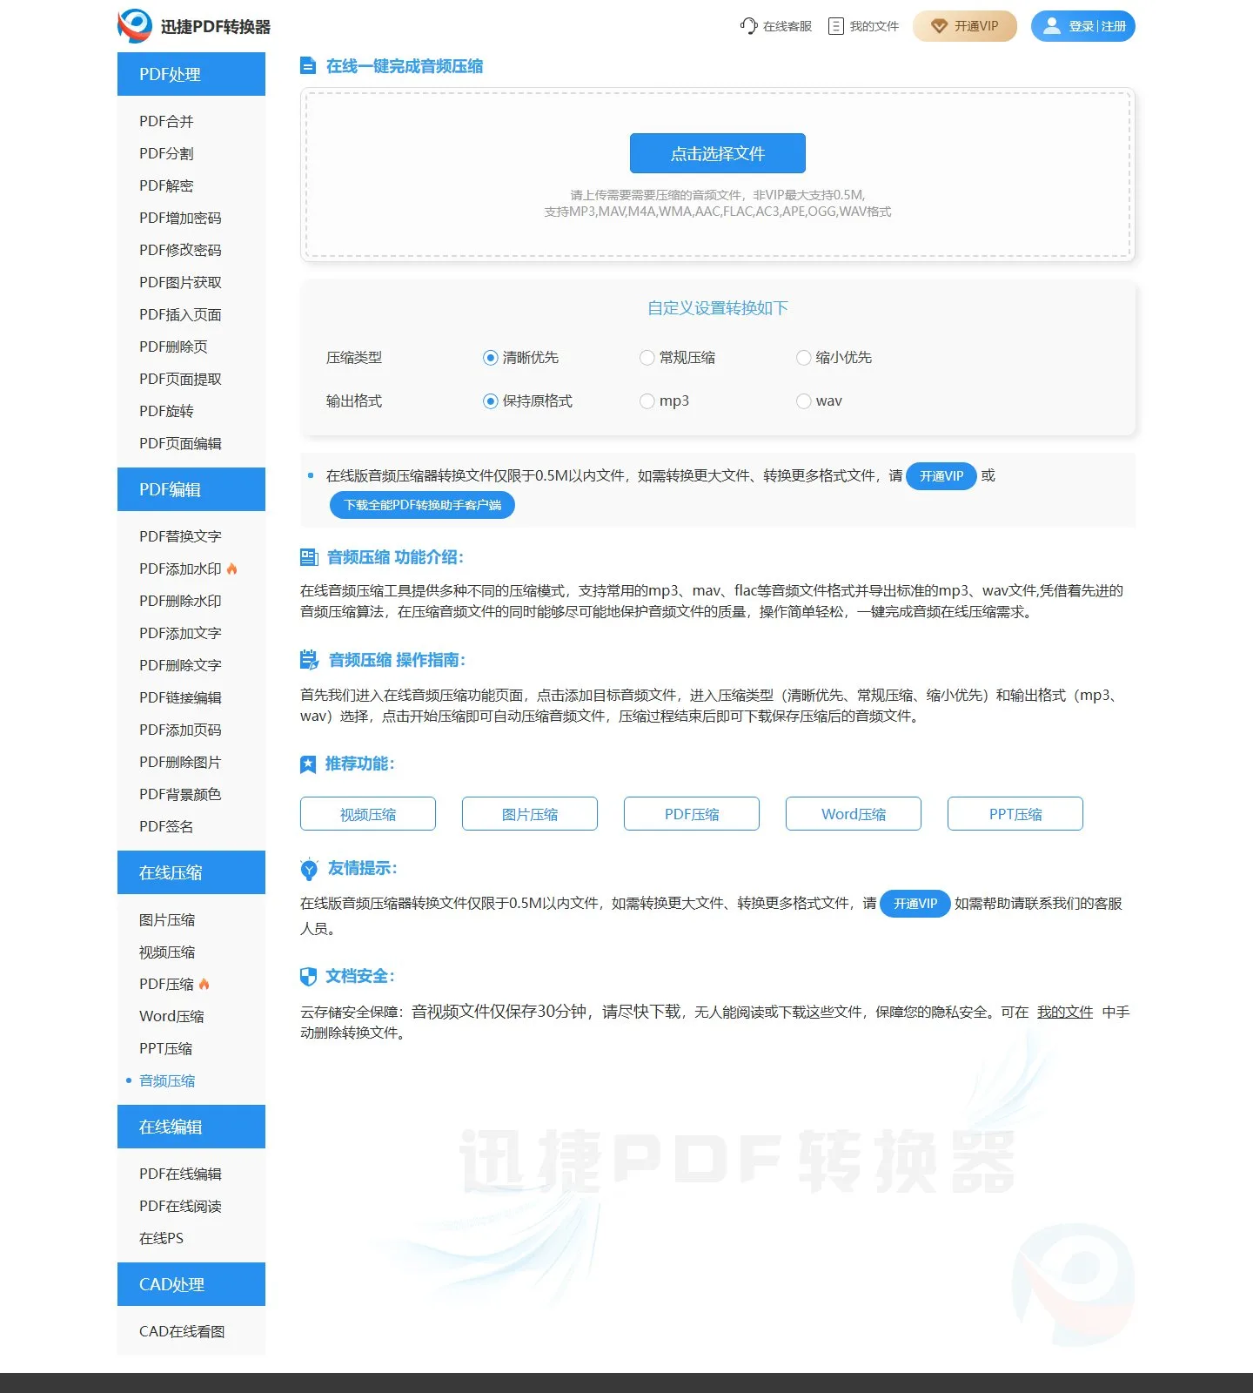Viewport: 1253px width, 1393px height.
Task: Click 开通VIP pill in the notice bar
Action: point(941,476)
